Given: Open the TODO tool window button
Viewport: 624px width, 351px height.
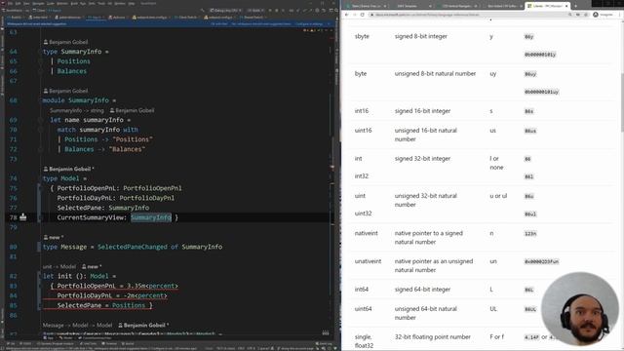Looking at the screenshot, I should click(x=26, y=343).
